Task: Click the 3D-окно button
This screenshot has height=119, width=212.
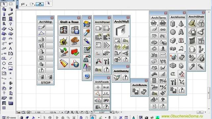Action: pos(9,118)
